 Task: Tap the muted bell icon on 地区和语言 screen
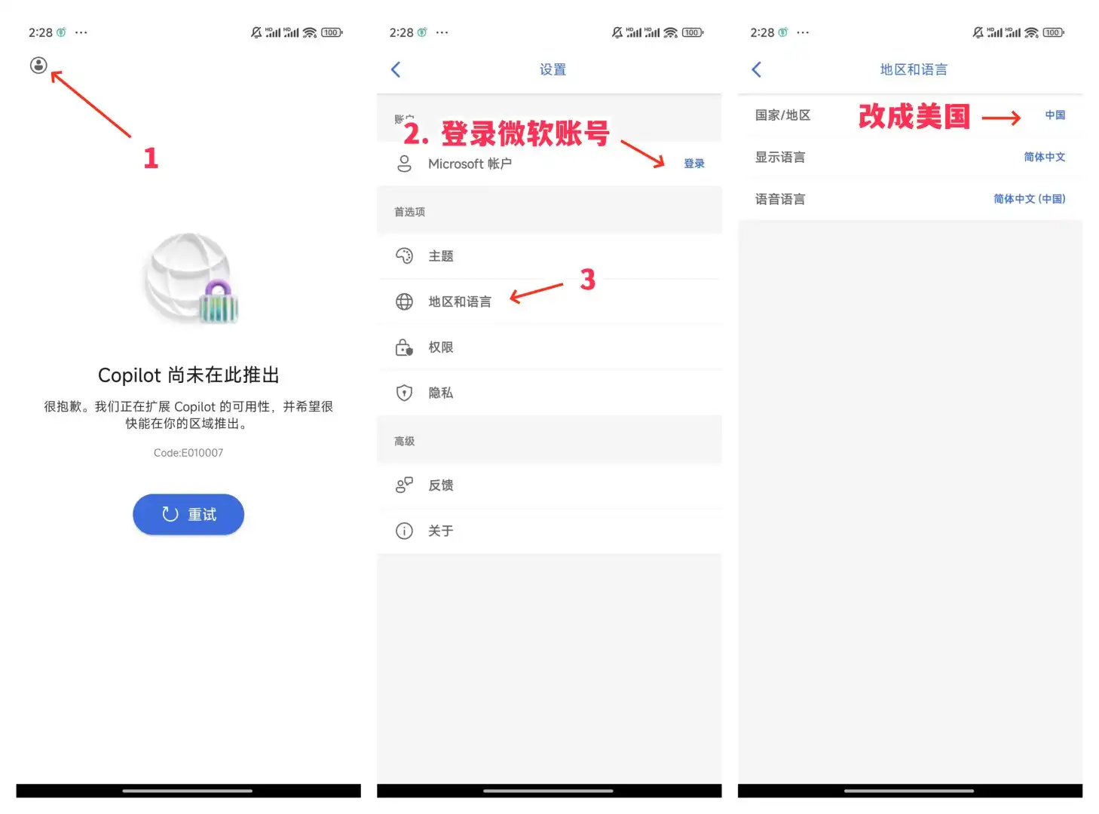[978, 32]
